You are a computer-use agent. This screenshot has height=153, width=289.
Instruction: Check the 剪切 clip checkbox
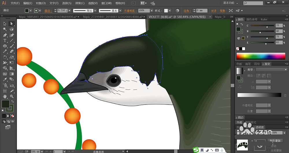tap(269, 146)
